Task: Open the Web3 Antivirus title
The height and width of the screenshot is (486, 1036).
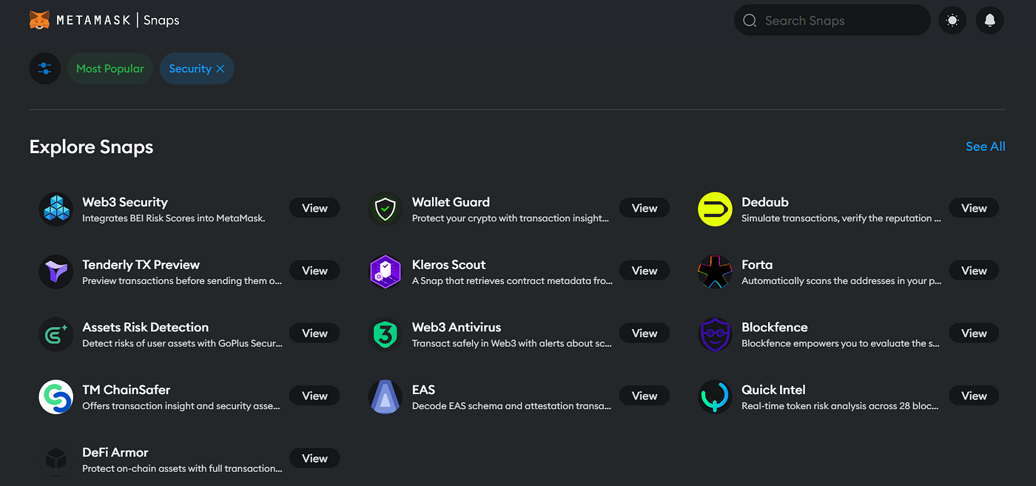Action: pyautogui.click(x=457, y=327)
